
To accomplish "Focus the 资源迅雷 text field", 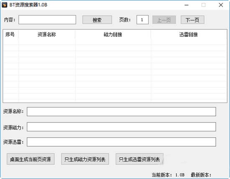I will tap(121, 142).
